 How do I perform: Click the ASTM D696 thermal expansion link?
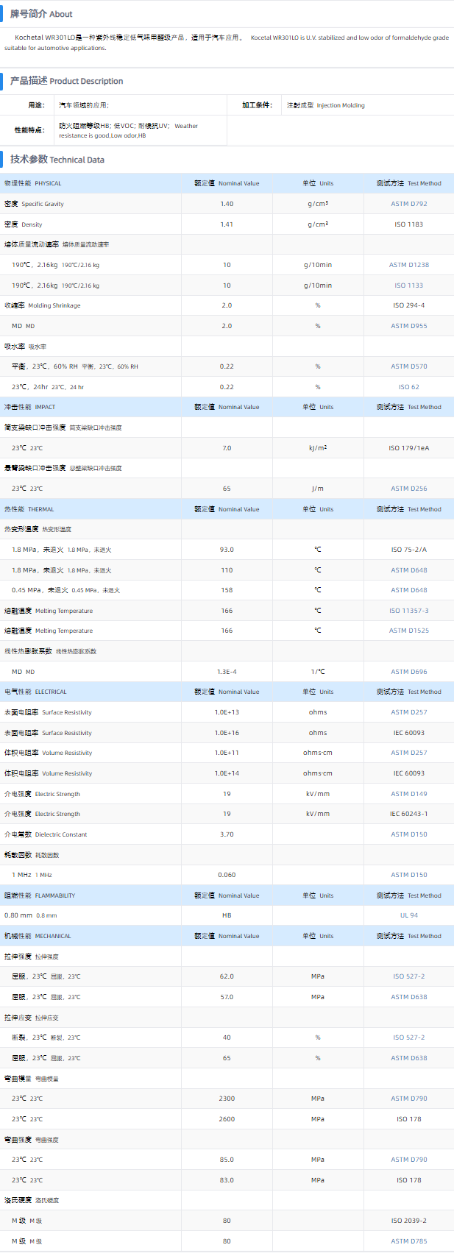[x=408, y=672]
